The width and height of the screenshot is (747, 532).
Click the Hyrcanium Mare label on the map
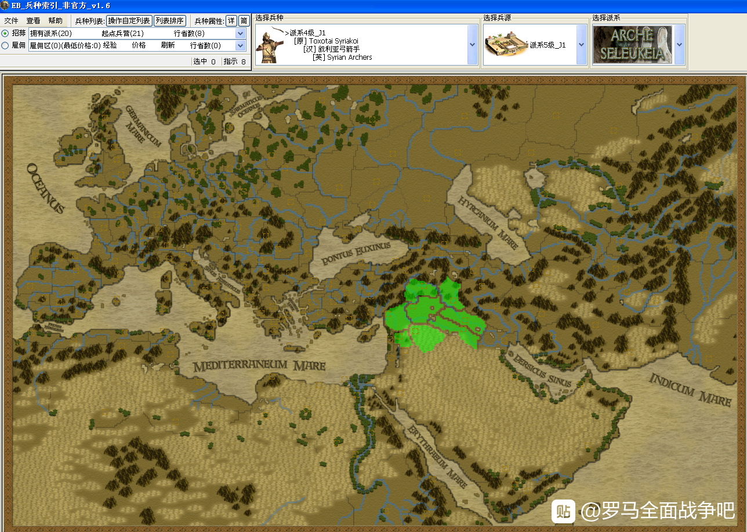(487, 222)
